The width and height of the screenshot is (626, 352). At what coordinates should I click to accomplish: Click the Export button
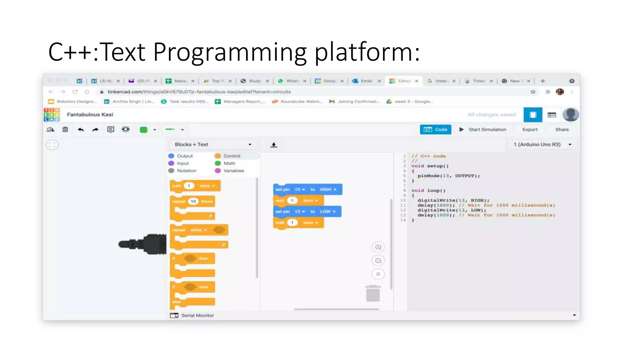click(x=530, y=130)
